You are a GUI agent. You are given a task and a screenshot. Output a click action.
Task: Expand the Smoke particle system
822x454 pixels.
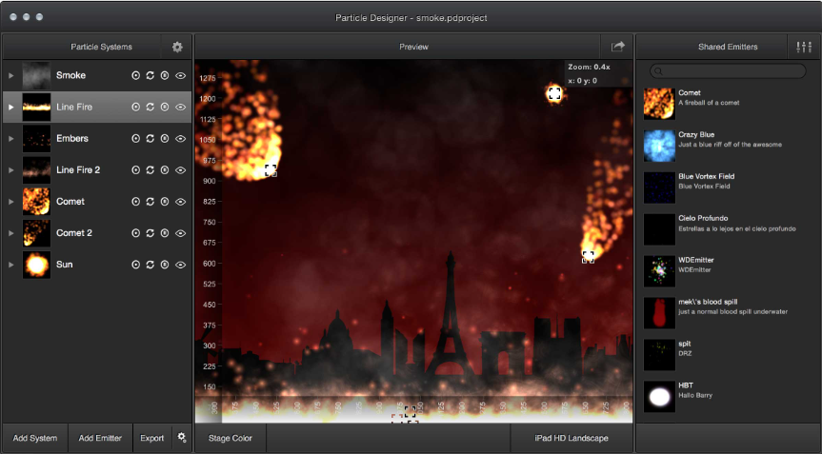(x=11, y=75)
